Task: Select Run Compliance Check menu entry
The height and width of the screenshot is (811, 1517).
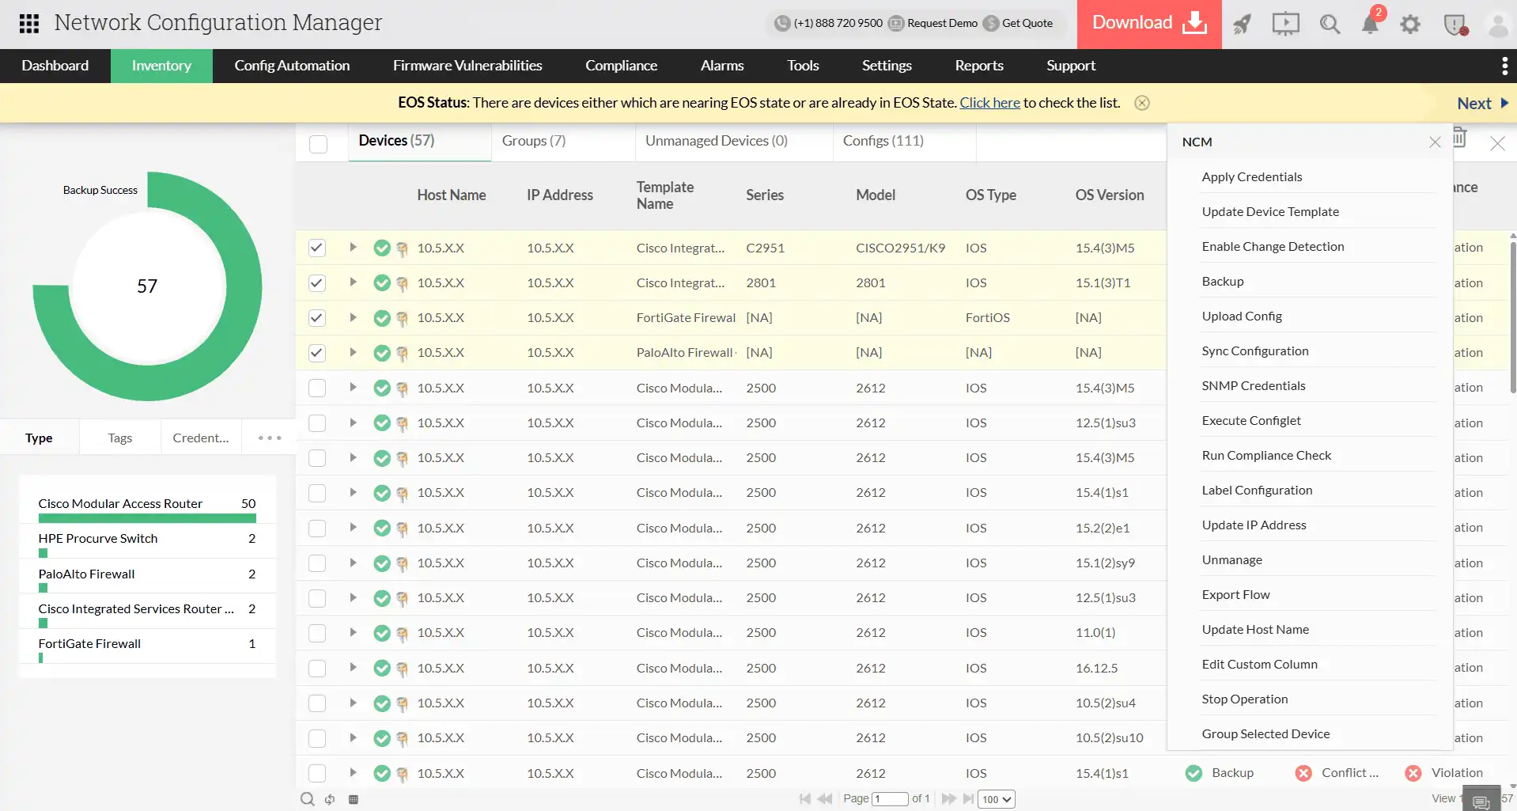Action: coord(1266,456)
